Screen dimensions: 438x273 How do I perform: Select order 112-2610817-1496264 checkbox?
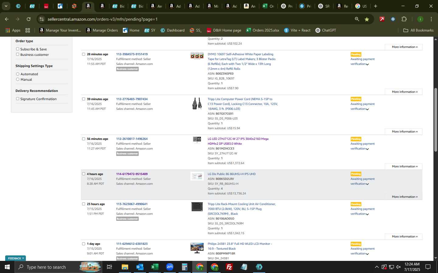84,139
